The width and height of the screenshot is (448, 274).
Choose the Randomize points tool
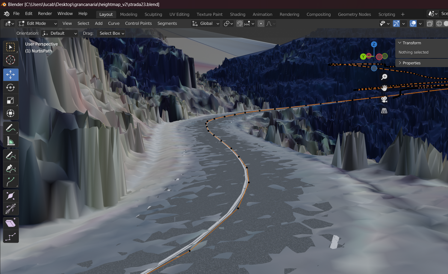11,237
